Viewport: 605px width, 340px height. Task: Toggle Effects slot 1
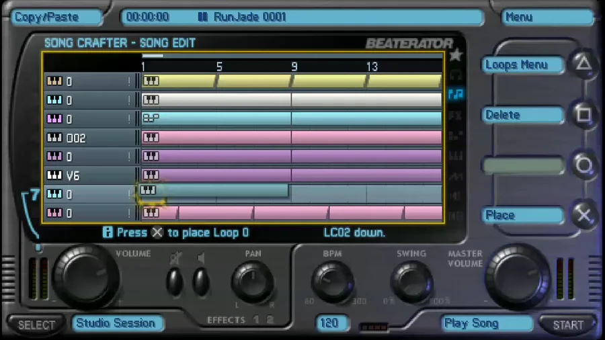(256, 320)
